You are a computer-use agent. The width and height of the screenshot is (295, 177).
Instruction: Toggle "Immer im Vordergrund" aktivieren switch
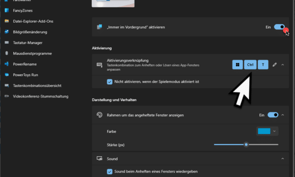279,27
